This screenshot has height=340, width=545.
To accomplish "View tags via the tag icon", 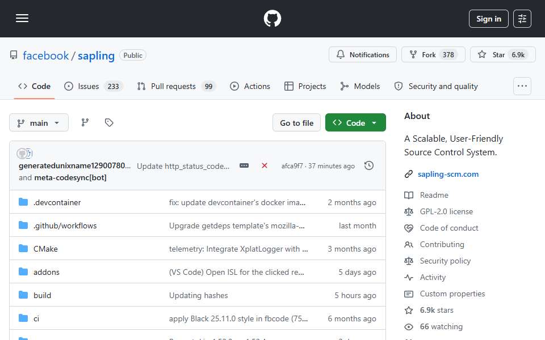I will pyautogui.click(x=109, y=122).
